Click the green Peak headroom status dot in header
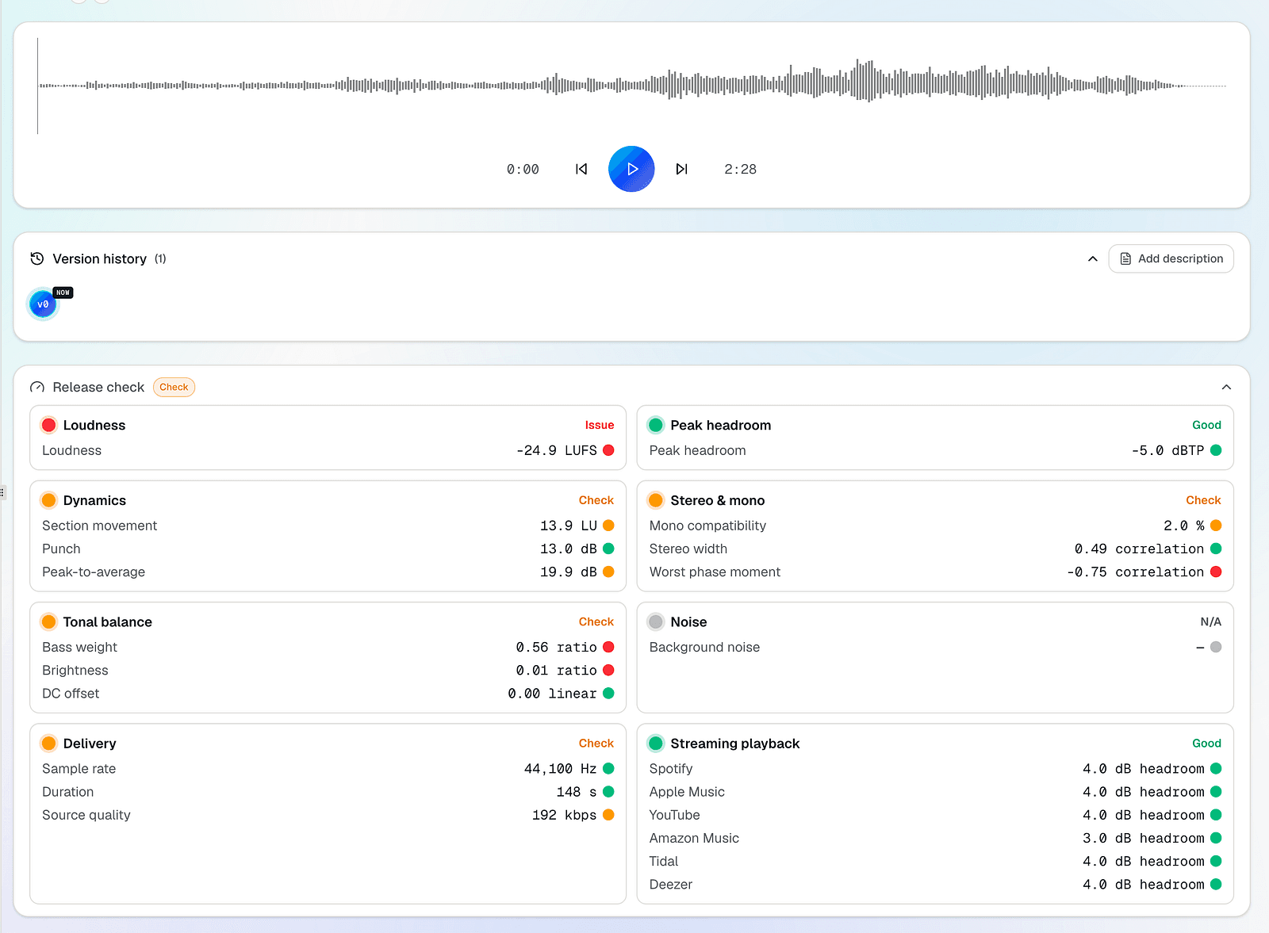 [656, 425]
